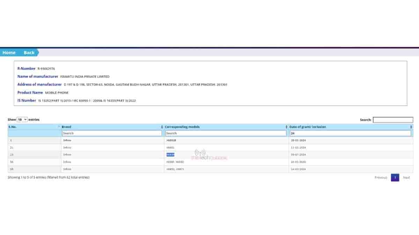419x235 pixels.
Task: Click the Date of grant column sort icon
Action: tap(411, 127)
